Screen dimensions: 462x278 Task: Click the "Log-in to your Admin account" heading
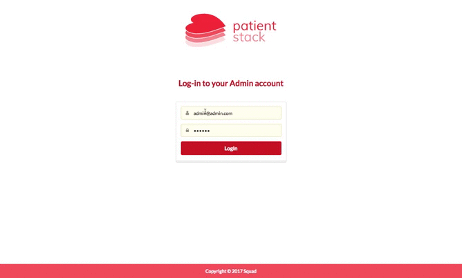point(231,84)
